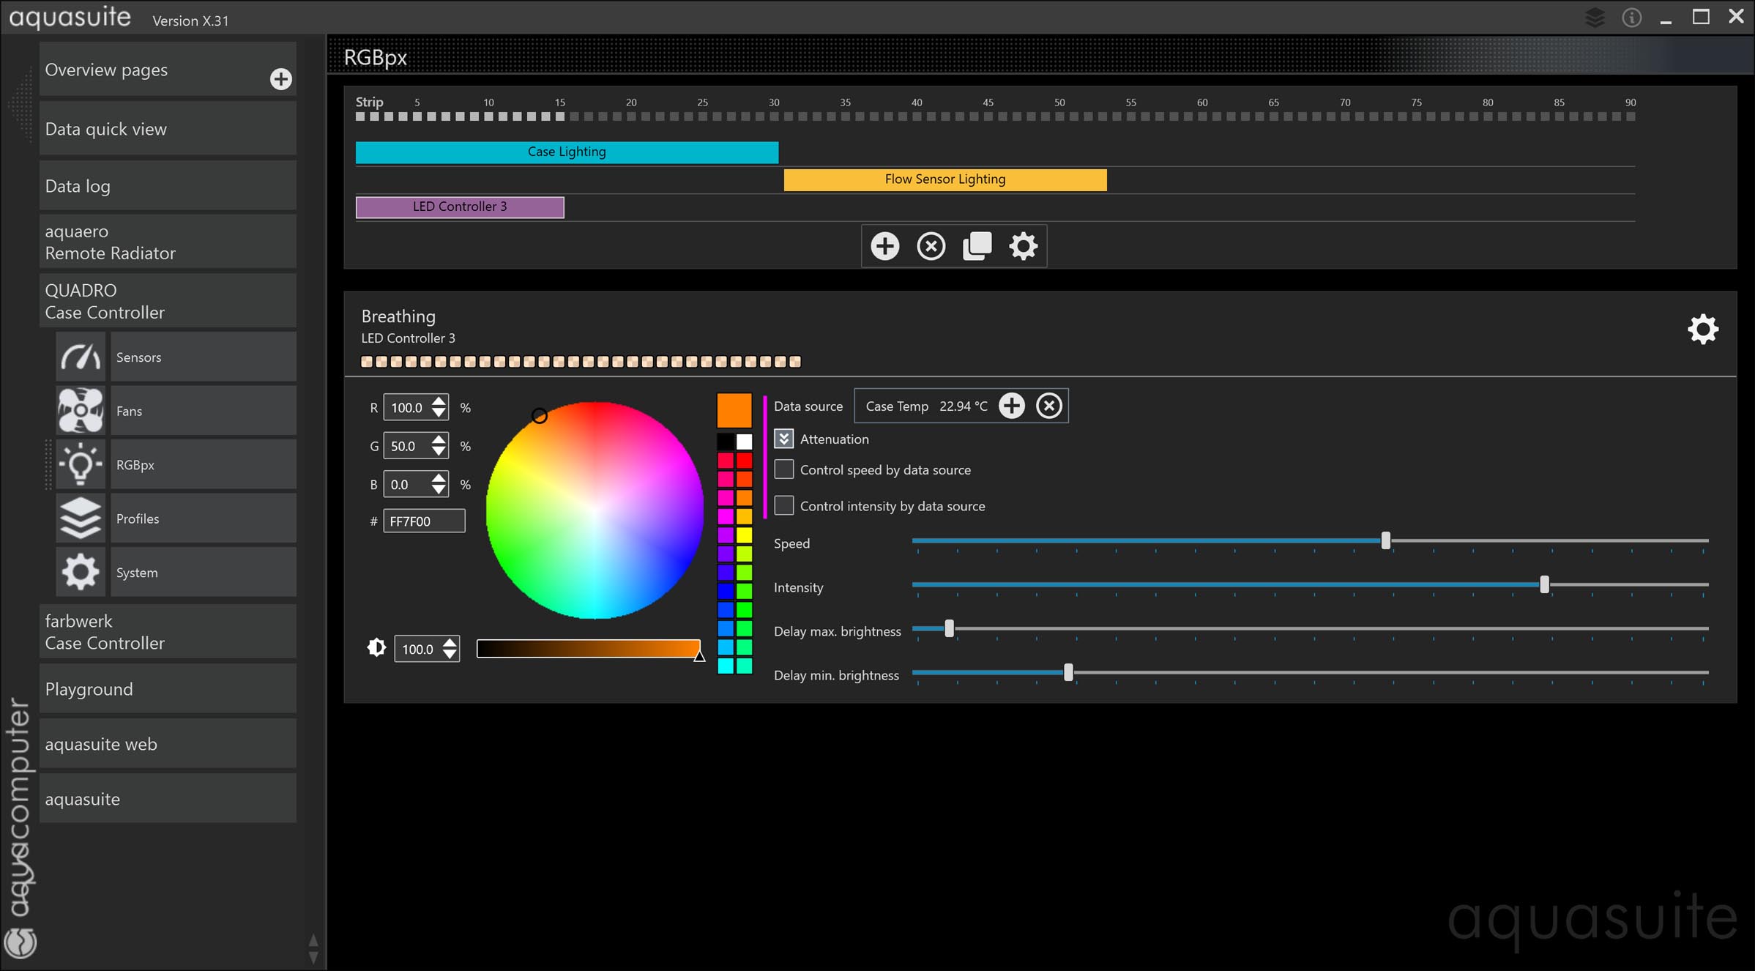This screenshot has height=971, width=1755.
Task: Open Breathing effect settings gear
Action: pos(1702,330)
